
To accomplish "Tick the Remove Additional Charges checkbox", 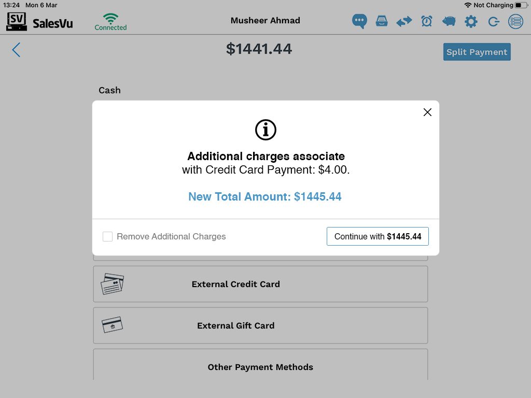I will (108, 237).
